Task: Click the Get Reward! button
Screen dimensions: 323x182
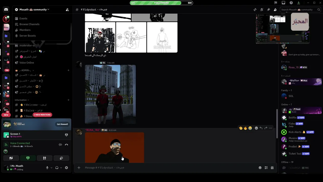Action: (x=62, y=124)
